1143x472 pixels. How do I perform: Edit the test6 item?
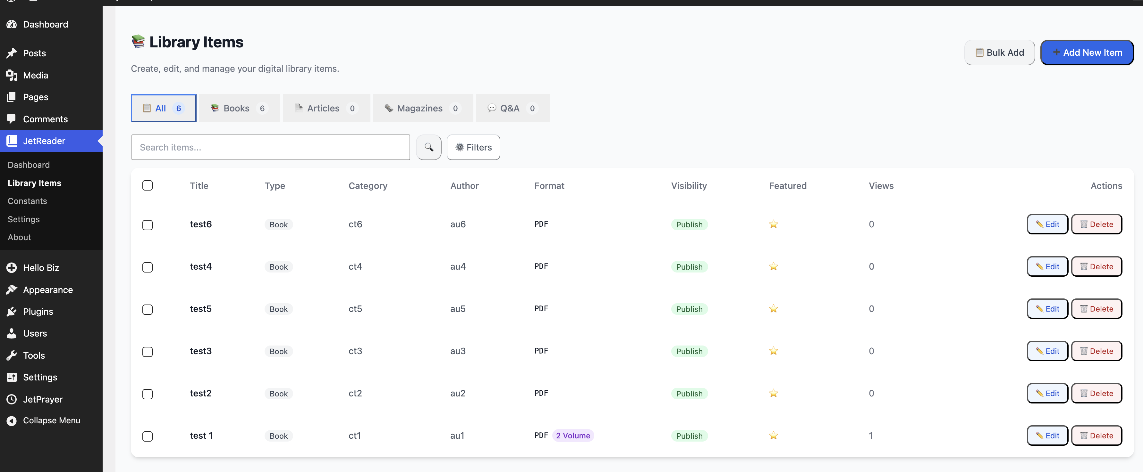[x=1047, y=224]
